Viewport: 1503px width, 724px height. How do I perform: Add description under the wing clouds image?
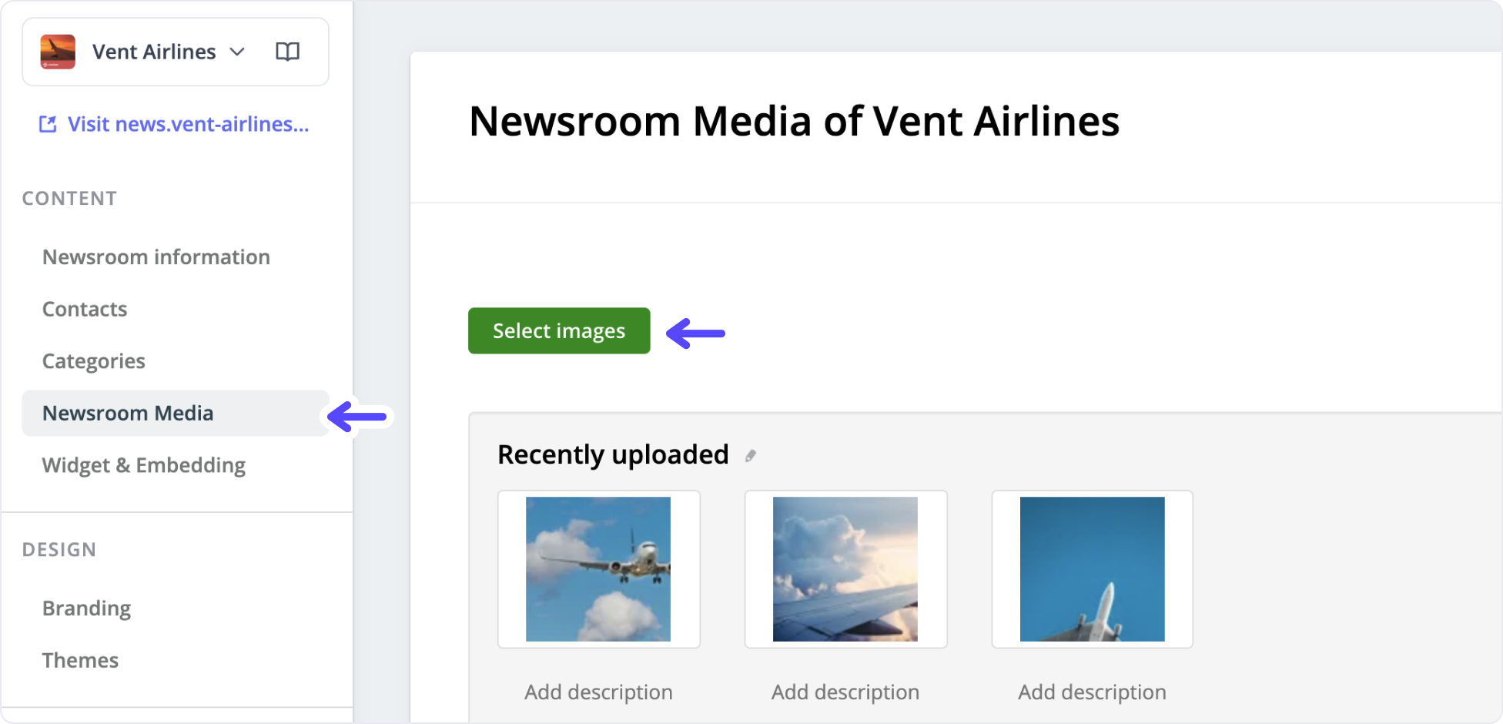[x=845, y=692]
